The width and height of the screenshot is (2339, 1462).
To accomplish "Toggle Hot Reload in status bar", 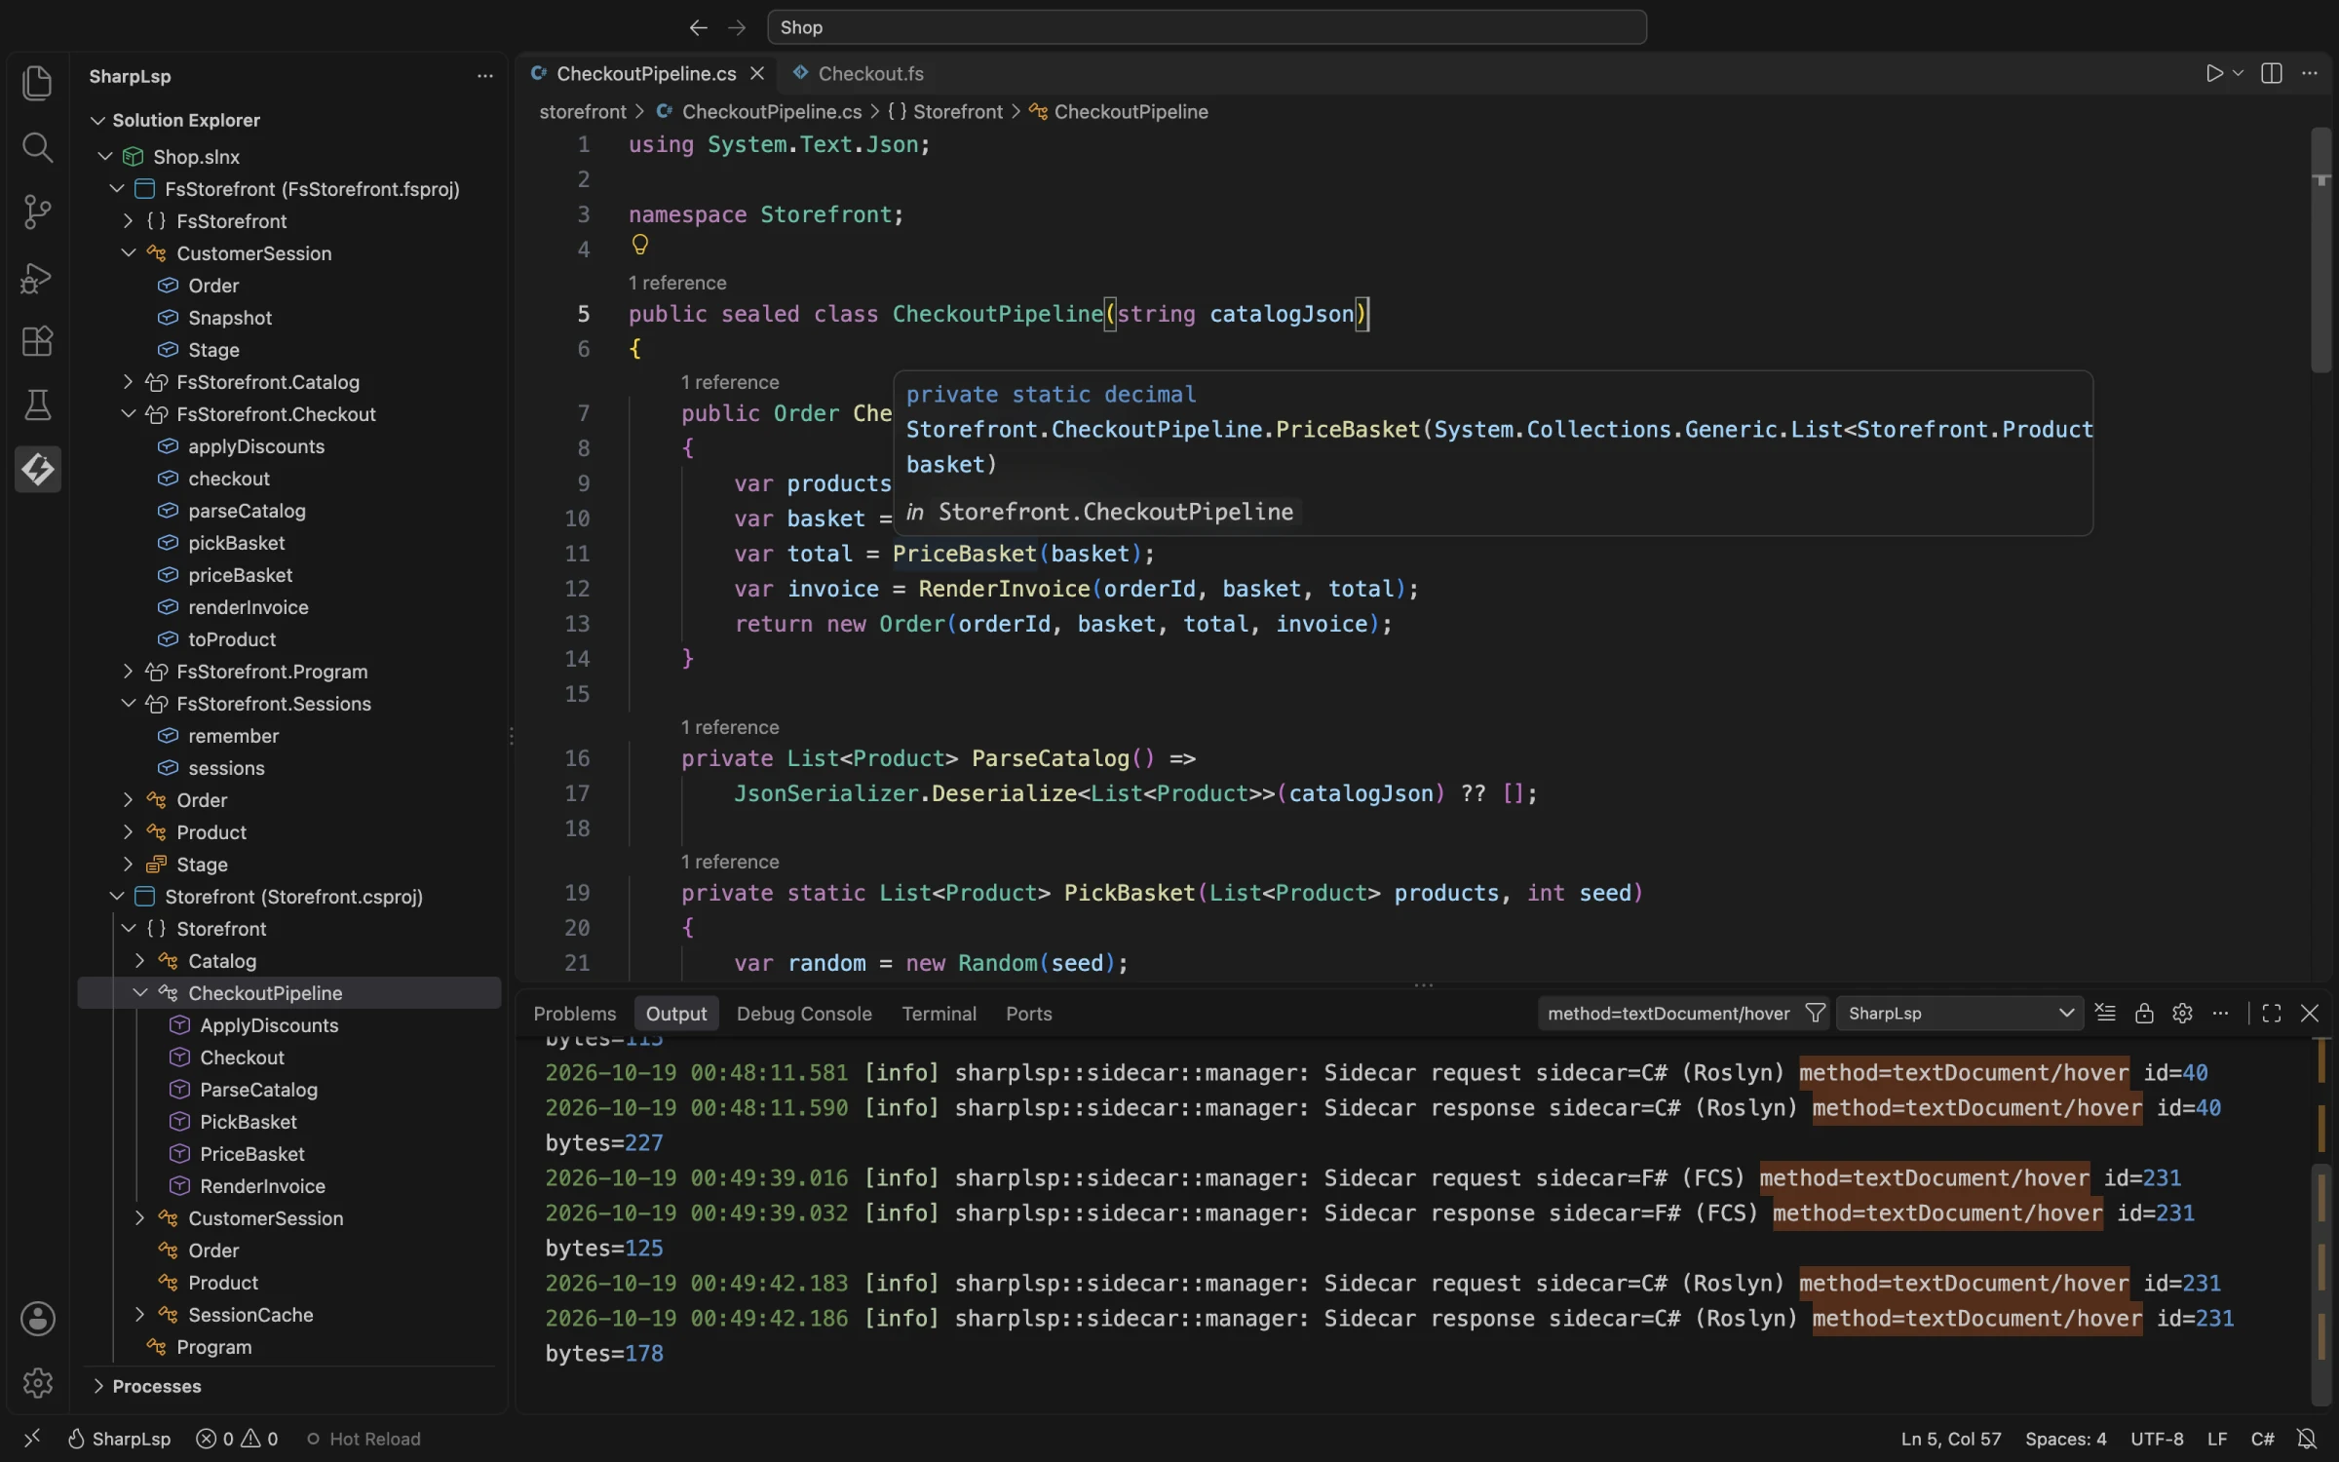I will point(364,1439).
